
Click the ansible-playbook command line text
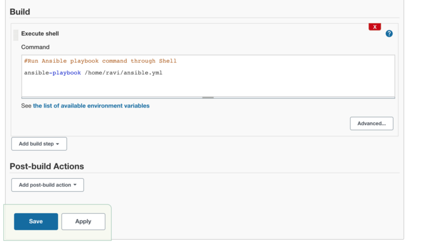pos(93,73)
